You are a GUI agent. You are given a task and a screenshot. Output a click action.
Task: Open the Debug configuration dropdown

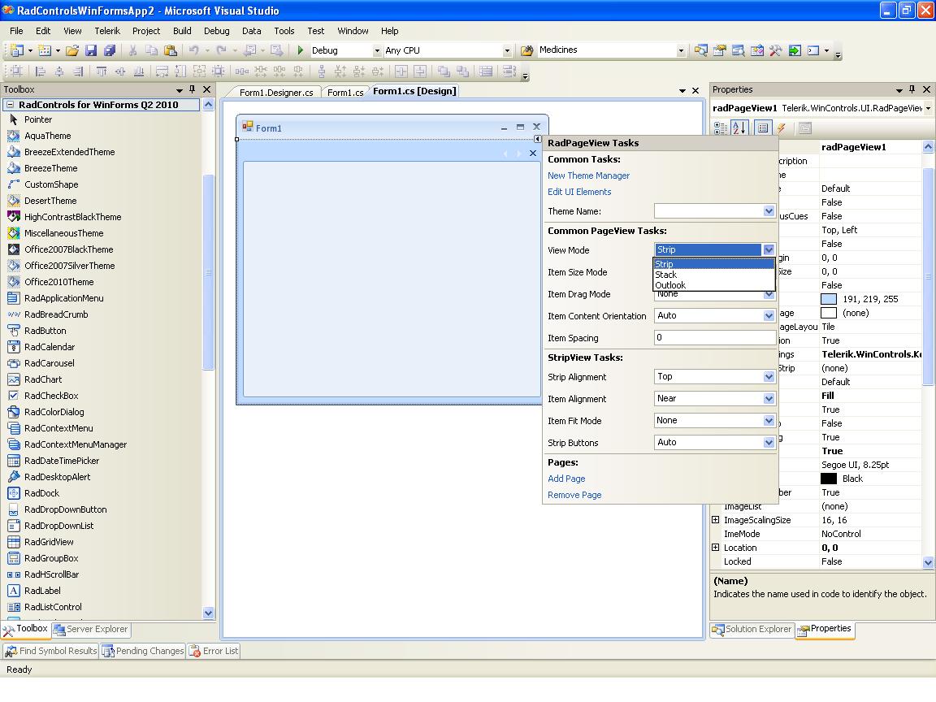point(377,50)
